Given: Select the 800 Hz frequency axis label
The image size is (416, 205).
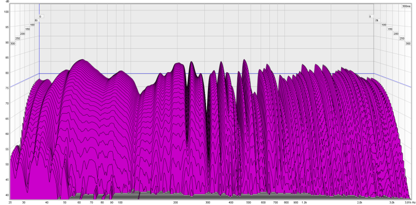Looking at the screenshot, I should [286, 202].
